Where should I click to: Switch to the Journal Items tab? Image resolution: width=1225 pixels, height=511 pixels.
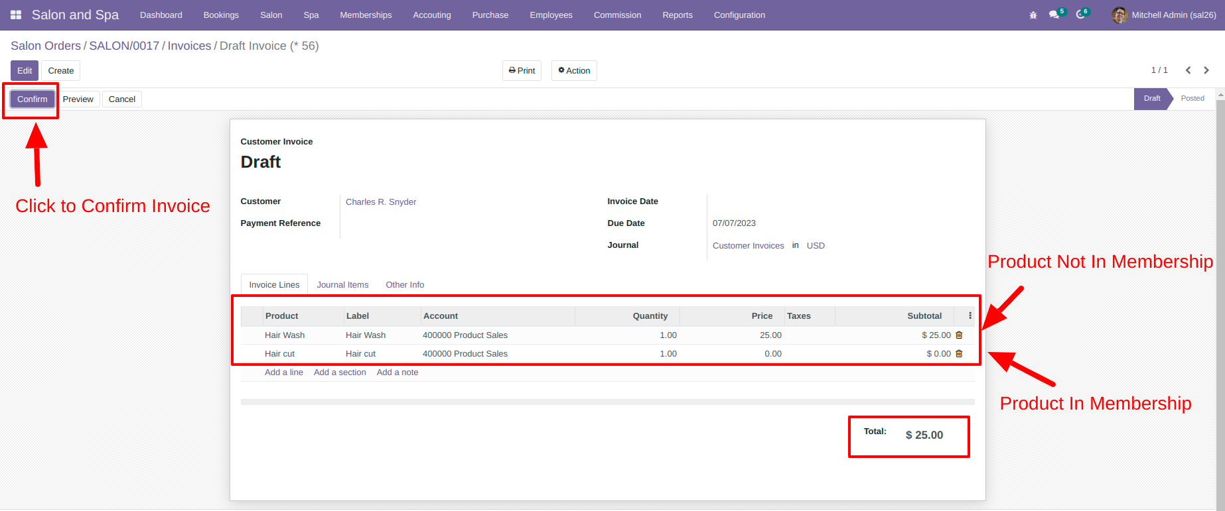(x=342, y=285)
